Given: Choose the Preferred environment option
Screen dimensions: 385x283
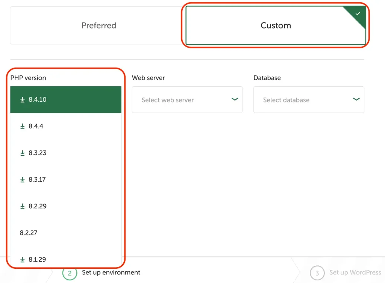Looking at the screenshot, I should coord(99,26).
